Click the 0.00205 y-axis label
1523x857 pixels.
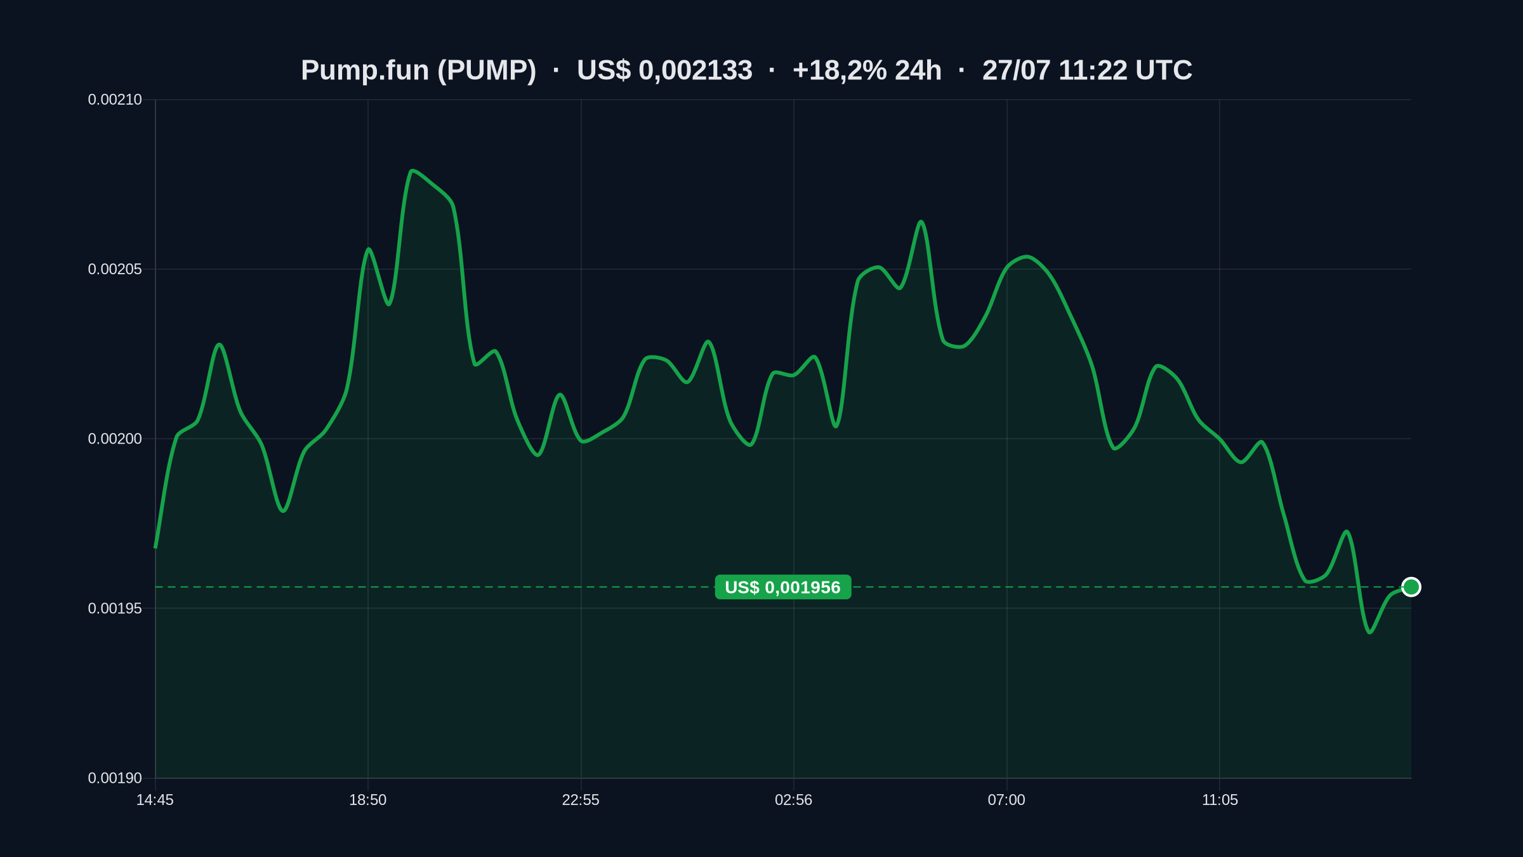tap(115, 269)
